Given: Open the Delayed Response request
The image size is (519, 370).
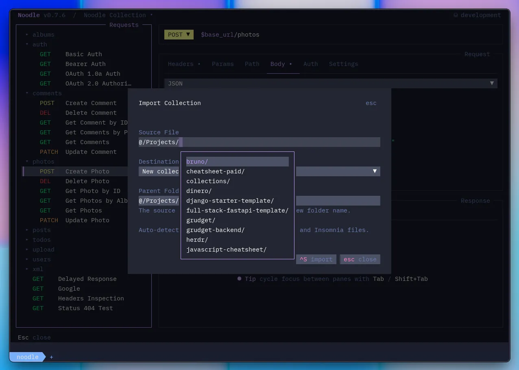Looking at the screenshot, I should pos(87,279).
